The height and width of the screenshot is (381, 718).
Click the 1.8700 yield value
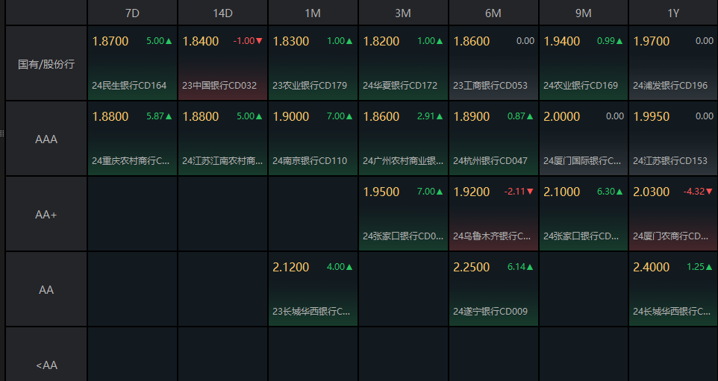point(110,41)
